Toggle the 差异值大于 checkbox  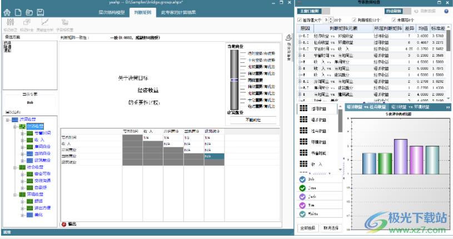point(300,20)
